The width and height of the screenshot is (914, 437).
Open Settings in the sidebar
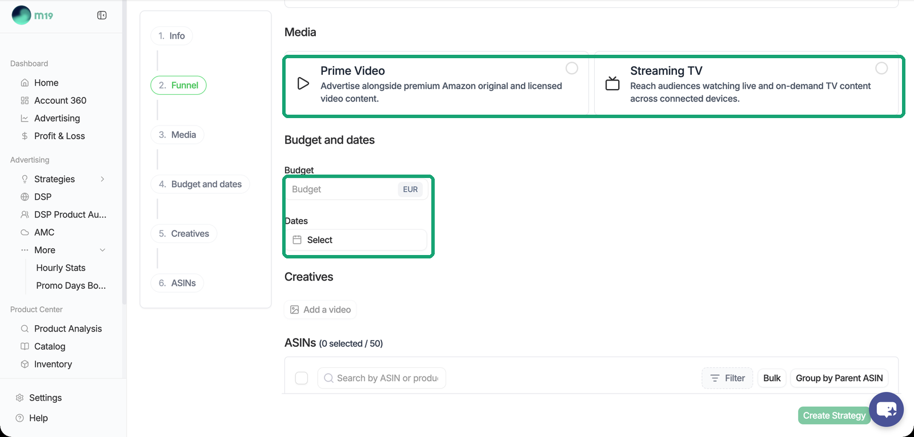pos(45,398)
